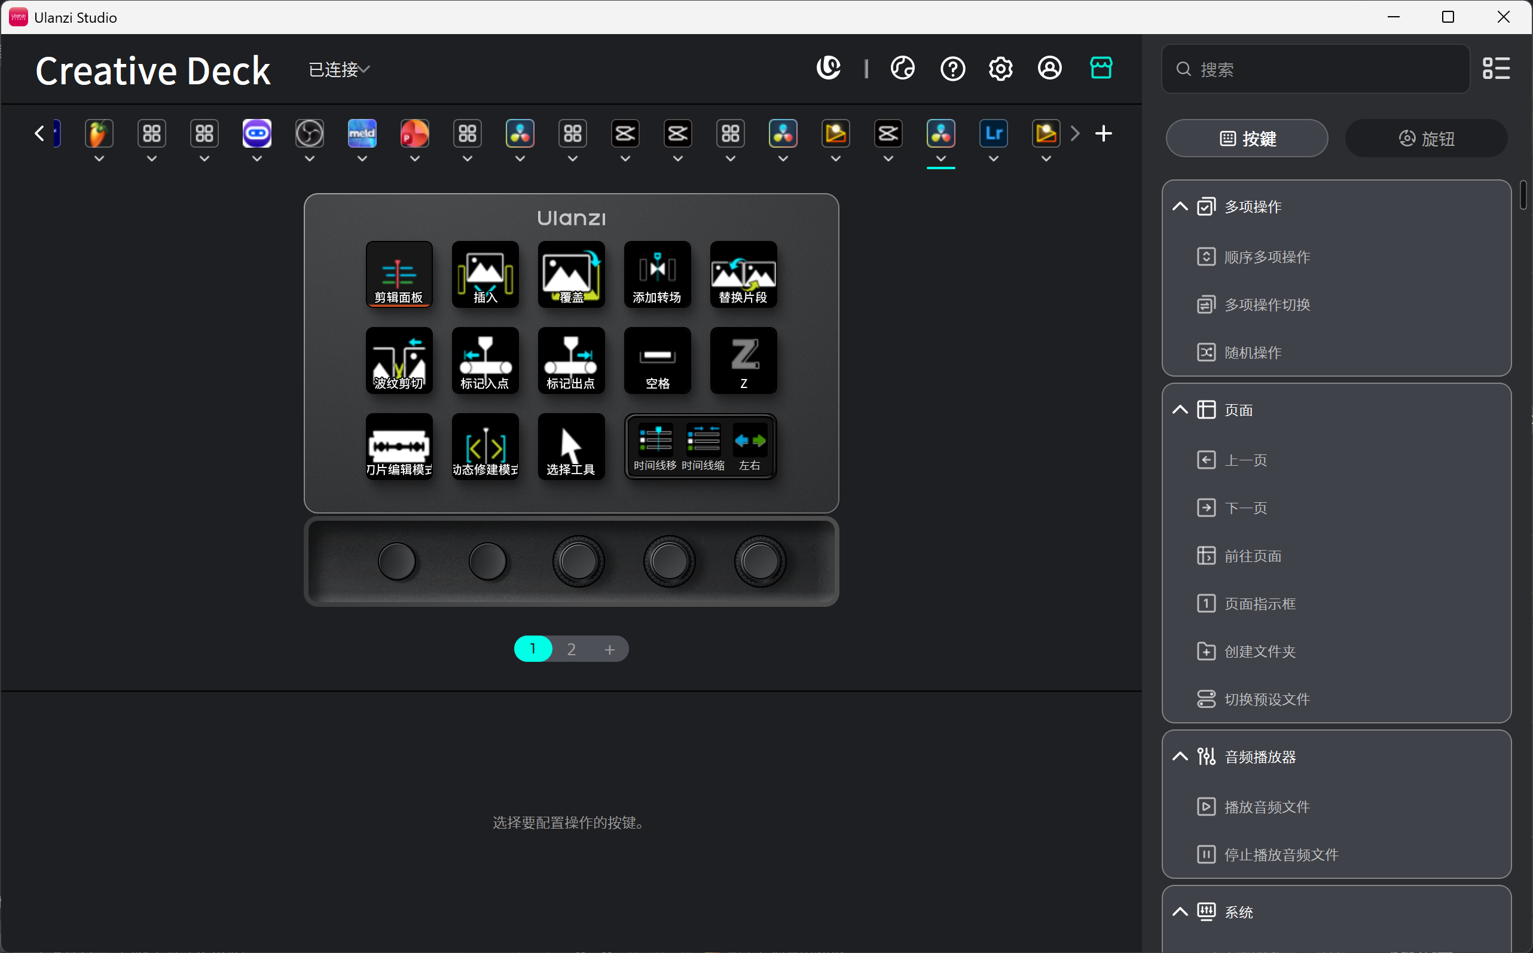Add a new profile with plus button
The height and width of the screenshot is (953, 1533).
click(x=1103, y=133)
